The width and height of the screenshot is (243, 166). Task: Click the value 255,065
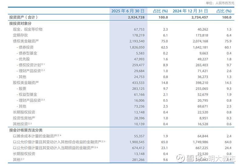(x=202, y=89)
